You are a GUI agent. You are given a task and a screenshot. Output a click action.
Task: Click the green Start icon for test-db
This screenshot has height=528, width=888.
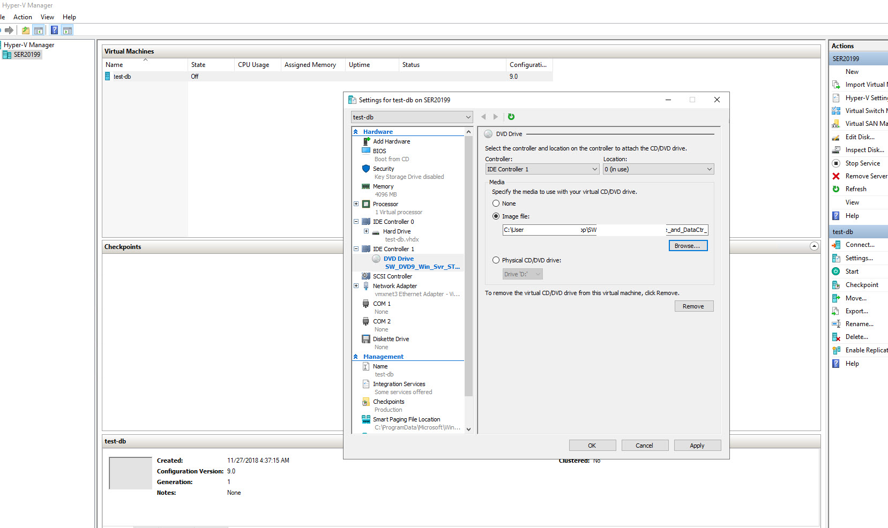[835, 271]
